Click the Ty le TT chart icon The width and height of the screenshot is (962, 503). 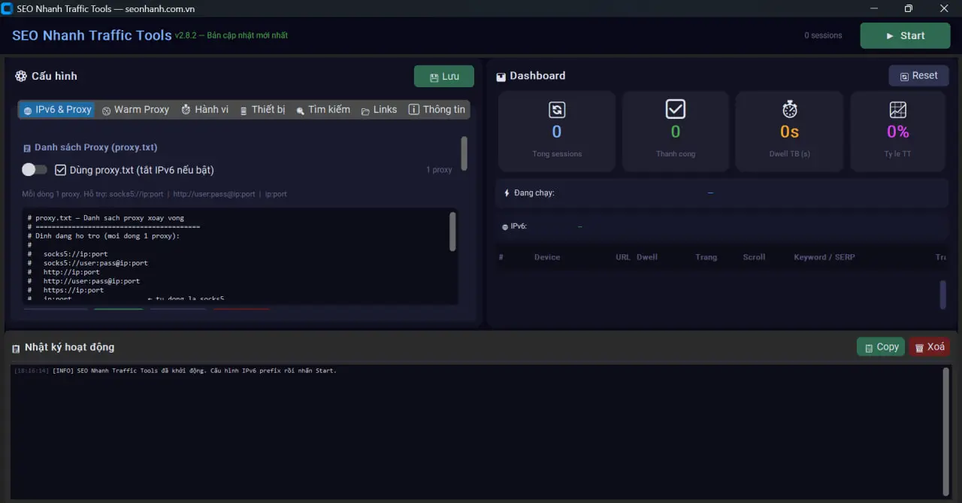tap(898, 110)
